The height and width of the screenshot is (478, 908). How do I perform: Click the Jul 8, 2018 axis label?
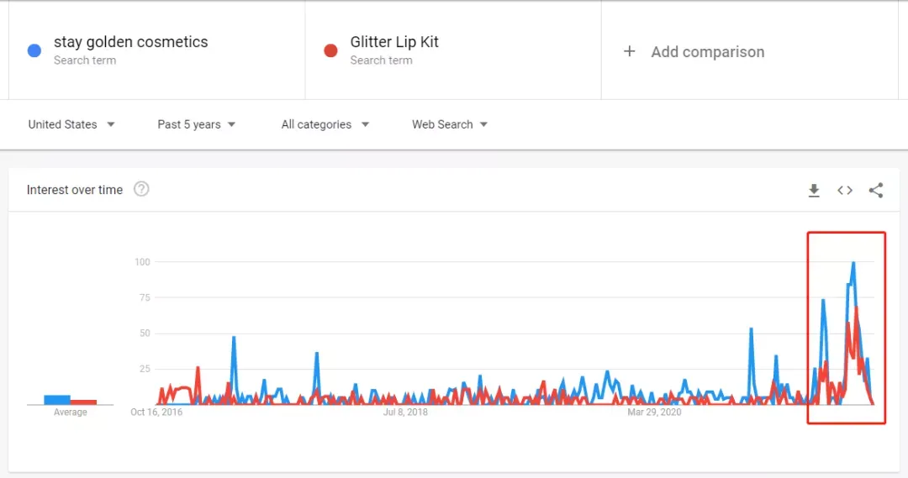405,412
